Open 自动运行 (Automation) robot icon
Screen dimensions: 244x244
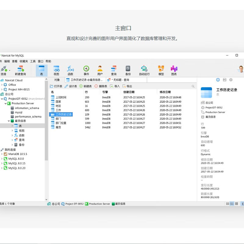tap(144, 70)
